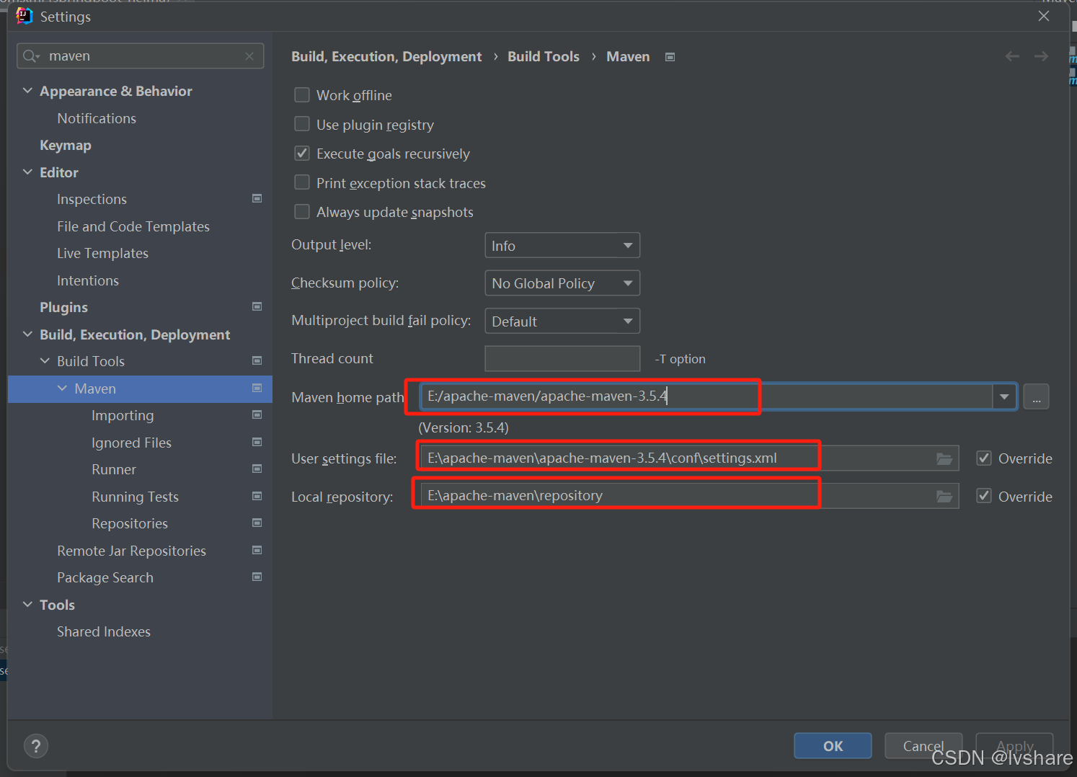Viewport: 1077px width, 777px height.
Task: Enable Use plugin registry checkbox
Action: pos(302,124)
